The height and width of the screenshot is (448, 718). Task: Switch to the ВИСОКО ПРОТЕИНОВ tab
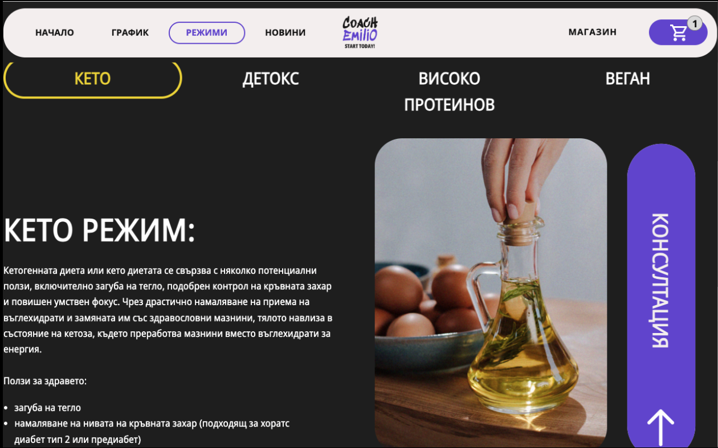(x=449, y=92)
